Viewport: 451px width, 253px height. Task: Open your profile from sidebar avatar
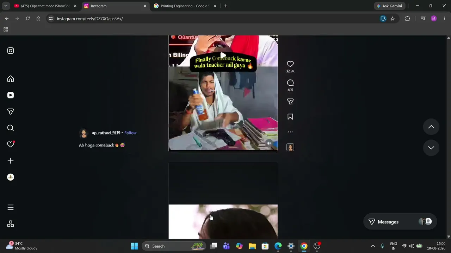11,177
